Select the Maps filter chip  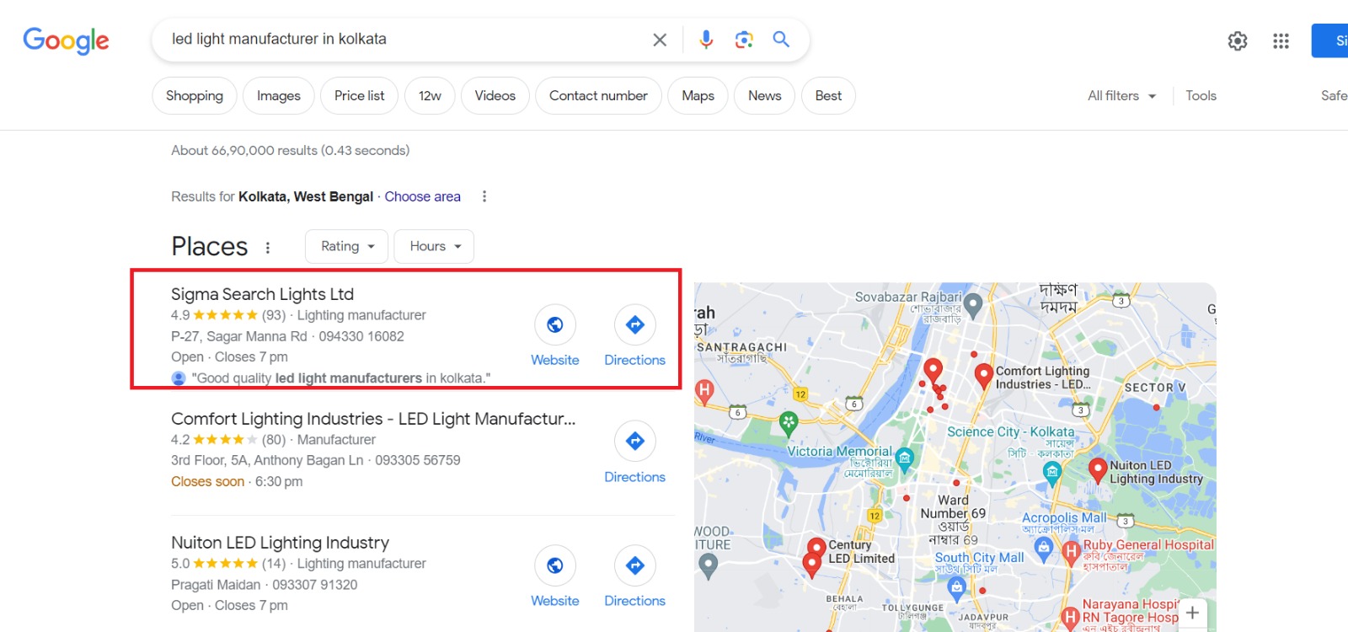click(698, 96)
